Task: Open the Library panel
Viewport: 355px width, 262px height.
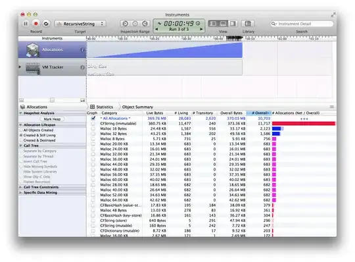Action: [x=248, y=24]
